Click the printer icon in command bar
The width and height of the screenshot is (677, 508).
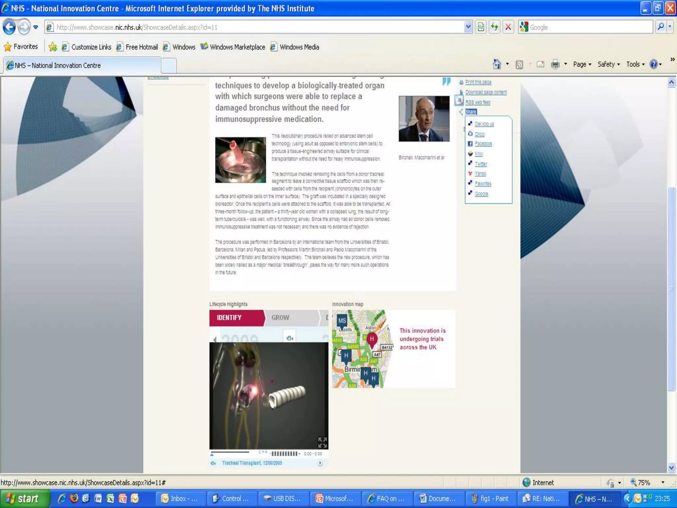click(555, 64)
